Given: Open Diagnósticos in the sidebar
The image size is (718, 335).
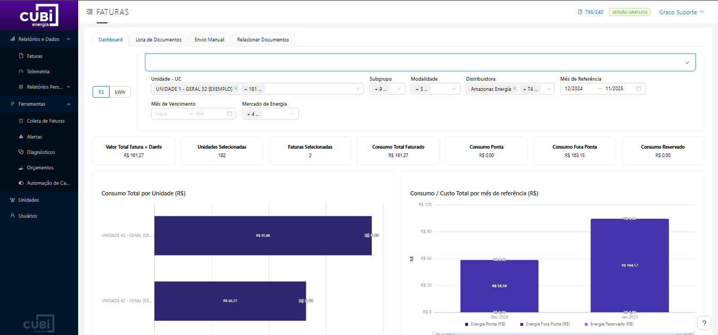Looking at the screenshot, I should tap(40, 152).
